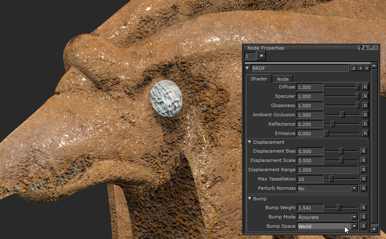Viewport: 386px width, 239px height.
Task: Click the detach panel icon in the title bar
Action: (x=370, y=48)
